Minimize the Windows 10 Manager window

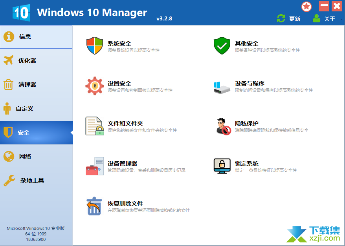click(324, 6)
